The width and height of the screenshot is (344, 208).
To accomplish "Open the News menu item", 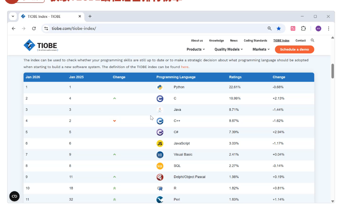I will coord(234,41).
